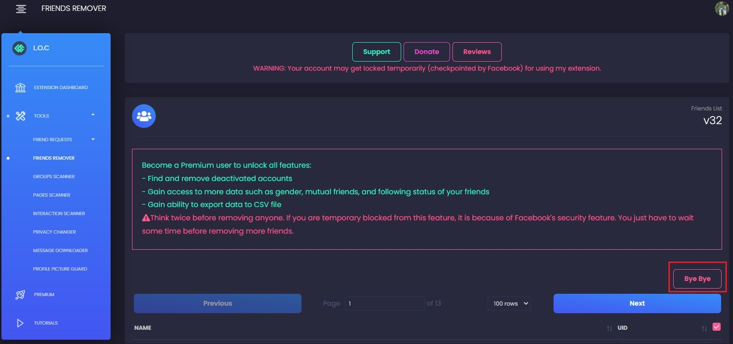Click the Bye Bye button
This screenshot has height=344, width=733.
pos(697,279)
